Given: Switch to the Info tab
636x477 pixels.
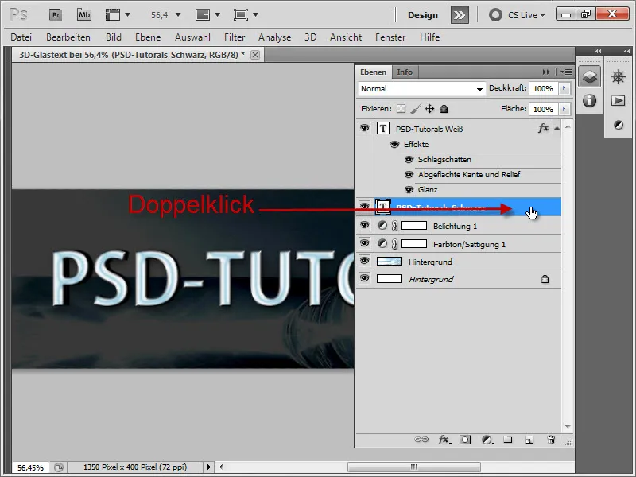Looking at the screenshot, I should point(405,72).
